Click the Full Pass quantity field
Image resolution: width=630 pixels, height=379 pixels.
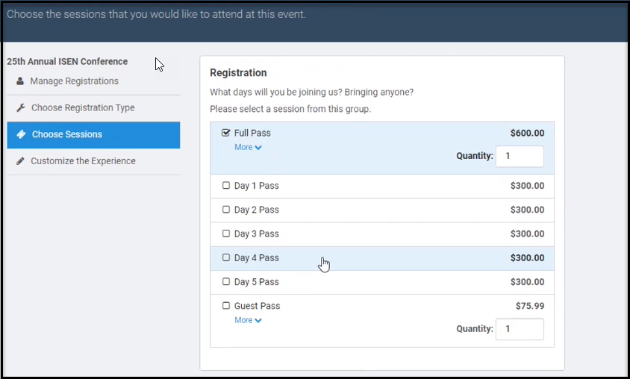point(520,157)
